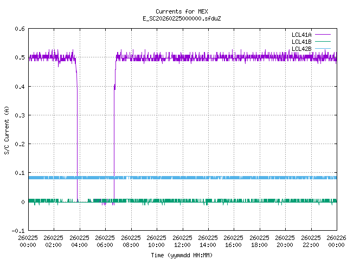Pick the LCL42B legend label
Viewport: 347px width, 260px height.
[x=301, y=49]
